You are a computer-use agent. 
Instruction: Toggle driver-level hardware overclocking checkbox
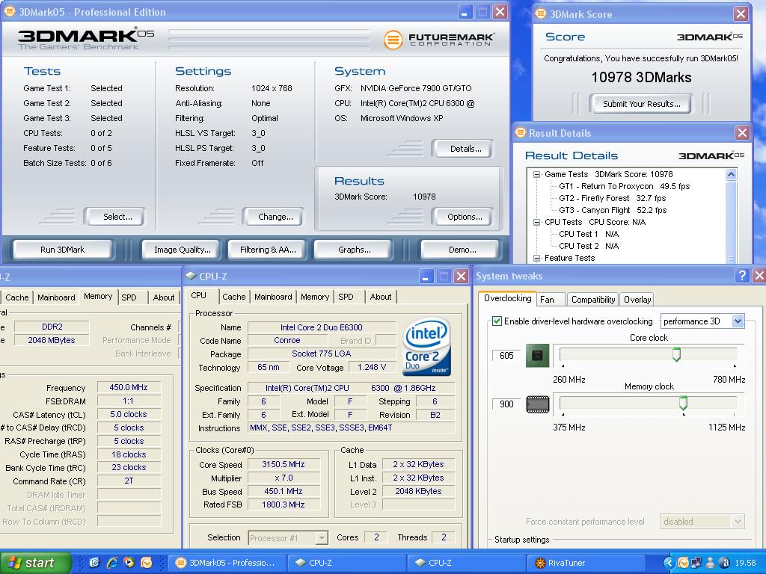point(497,321)
